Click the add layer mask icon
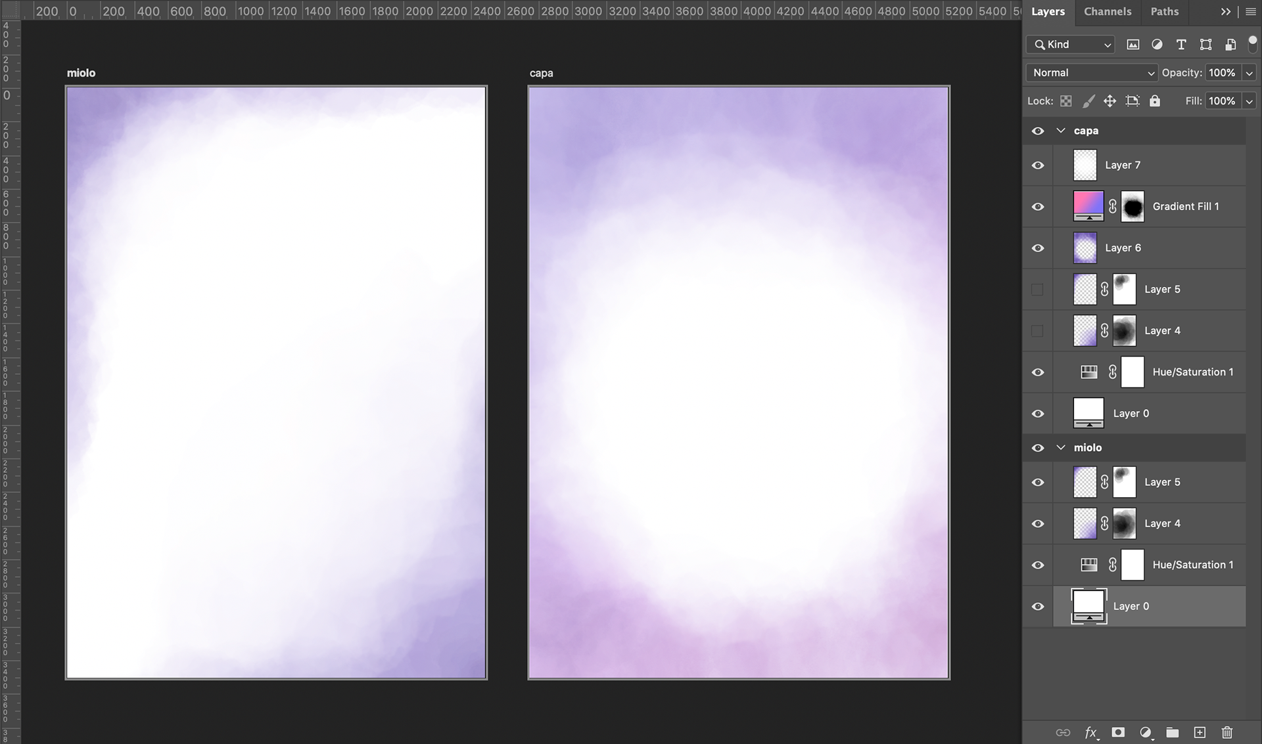Screen dimensions: 1262x744 click(x=1118, y=732)
